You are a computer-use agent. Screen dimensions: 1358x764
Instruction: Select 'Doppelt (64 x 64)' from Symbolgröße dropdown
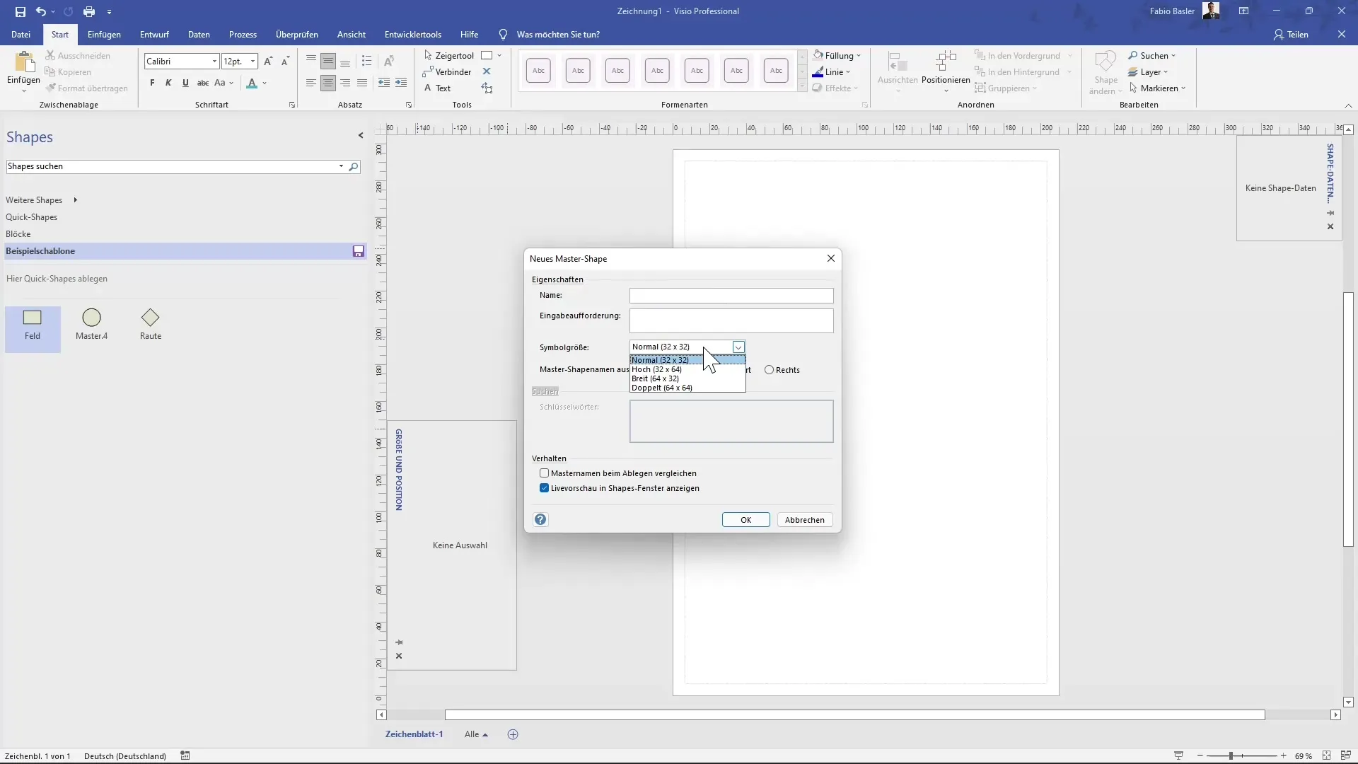click(x=662, y=387)
